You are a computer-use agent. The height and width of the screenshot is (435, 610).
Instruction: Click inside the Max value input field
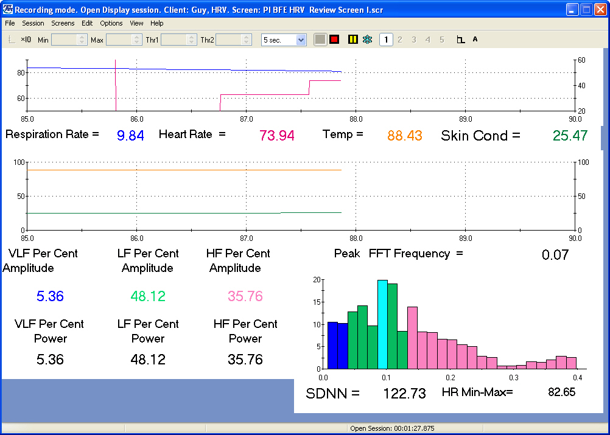119,40
